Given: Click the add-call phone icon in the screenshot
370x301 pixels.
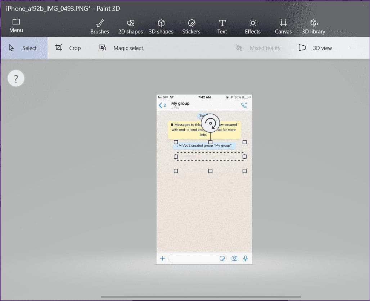Looking at the screenshot, I should pyautogui.click(x=244, y=105).
